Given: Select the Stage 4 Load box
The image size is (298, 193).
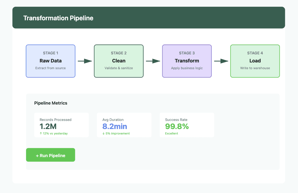Looking at the screenshot, I should point(255,61).
